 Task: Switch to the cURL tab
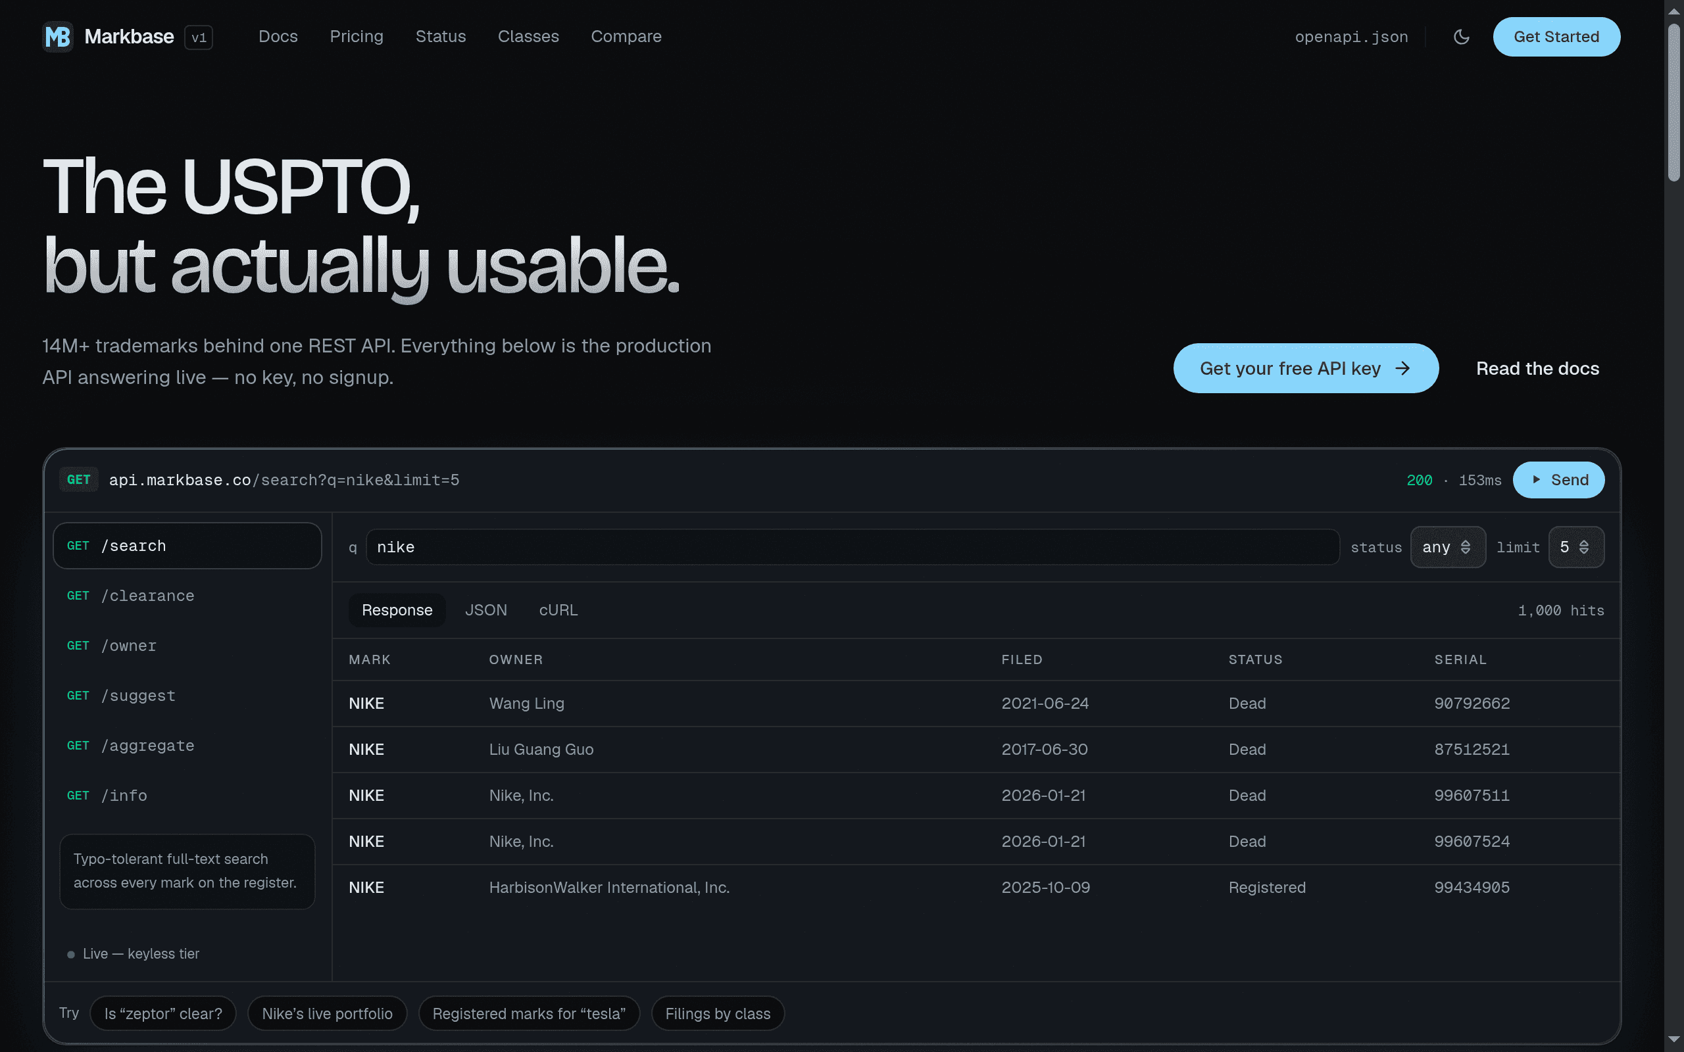click(558, 610)
